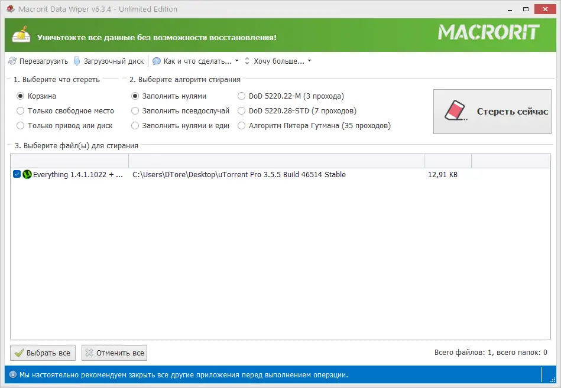Click the cross icon on Отменить все
The image size is (561, 388).
point(89,353)
